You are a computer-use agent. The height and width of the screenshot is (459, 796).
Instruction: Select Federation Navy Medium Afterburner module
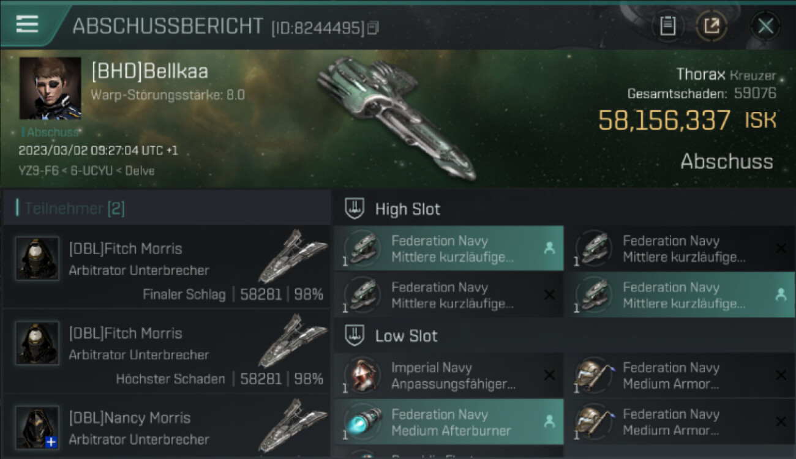(448, 422)
